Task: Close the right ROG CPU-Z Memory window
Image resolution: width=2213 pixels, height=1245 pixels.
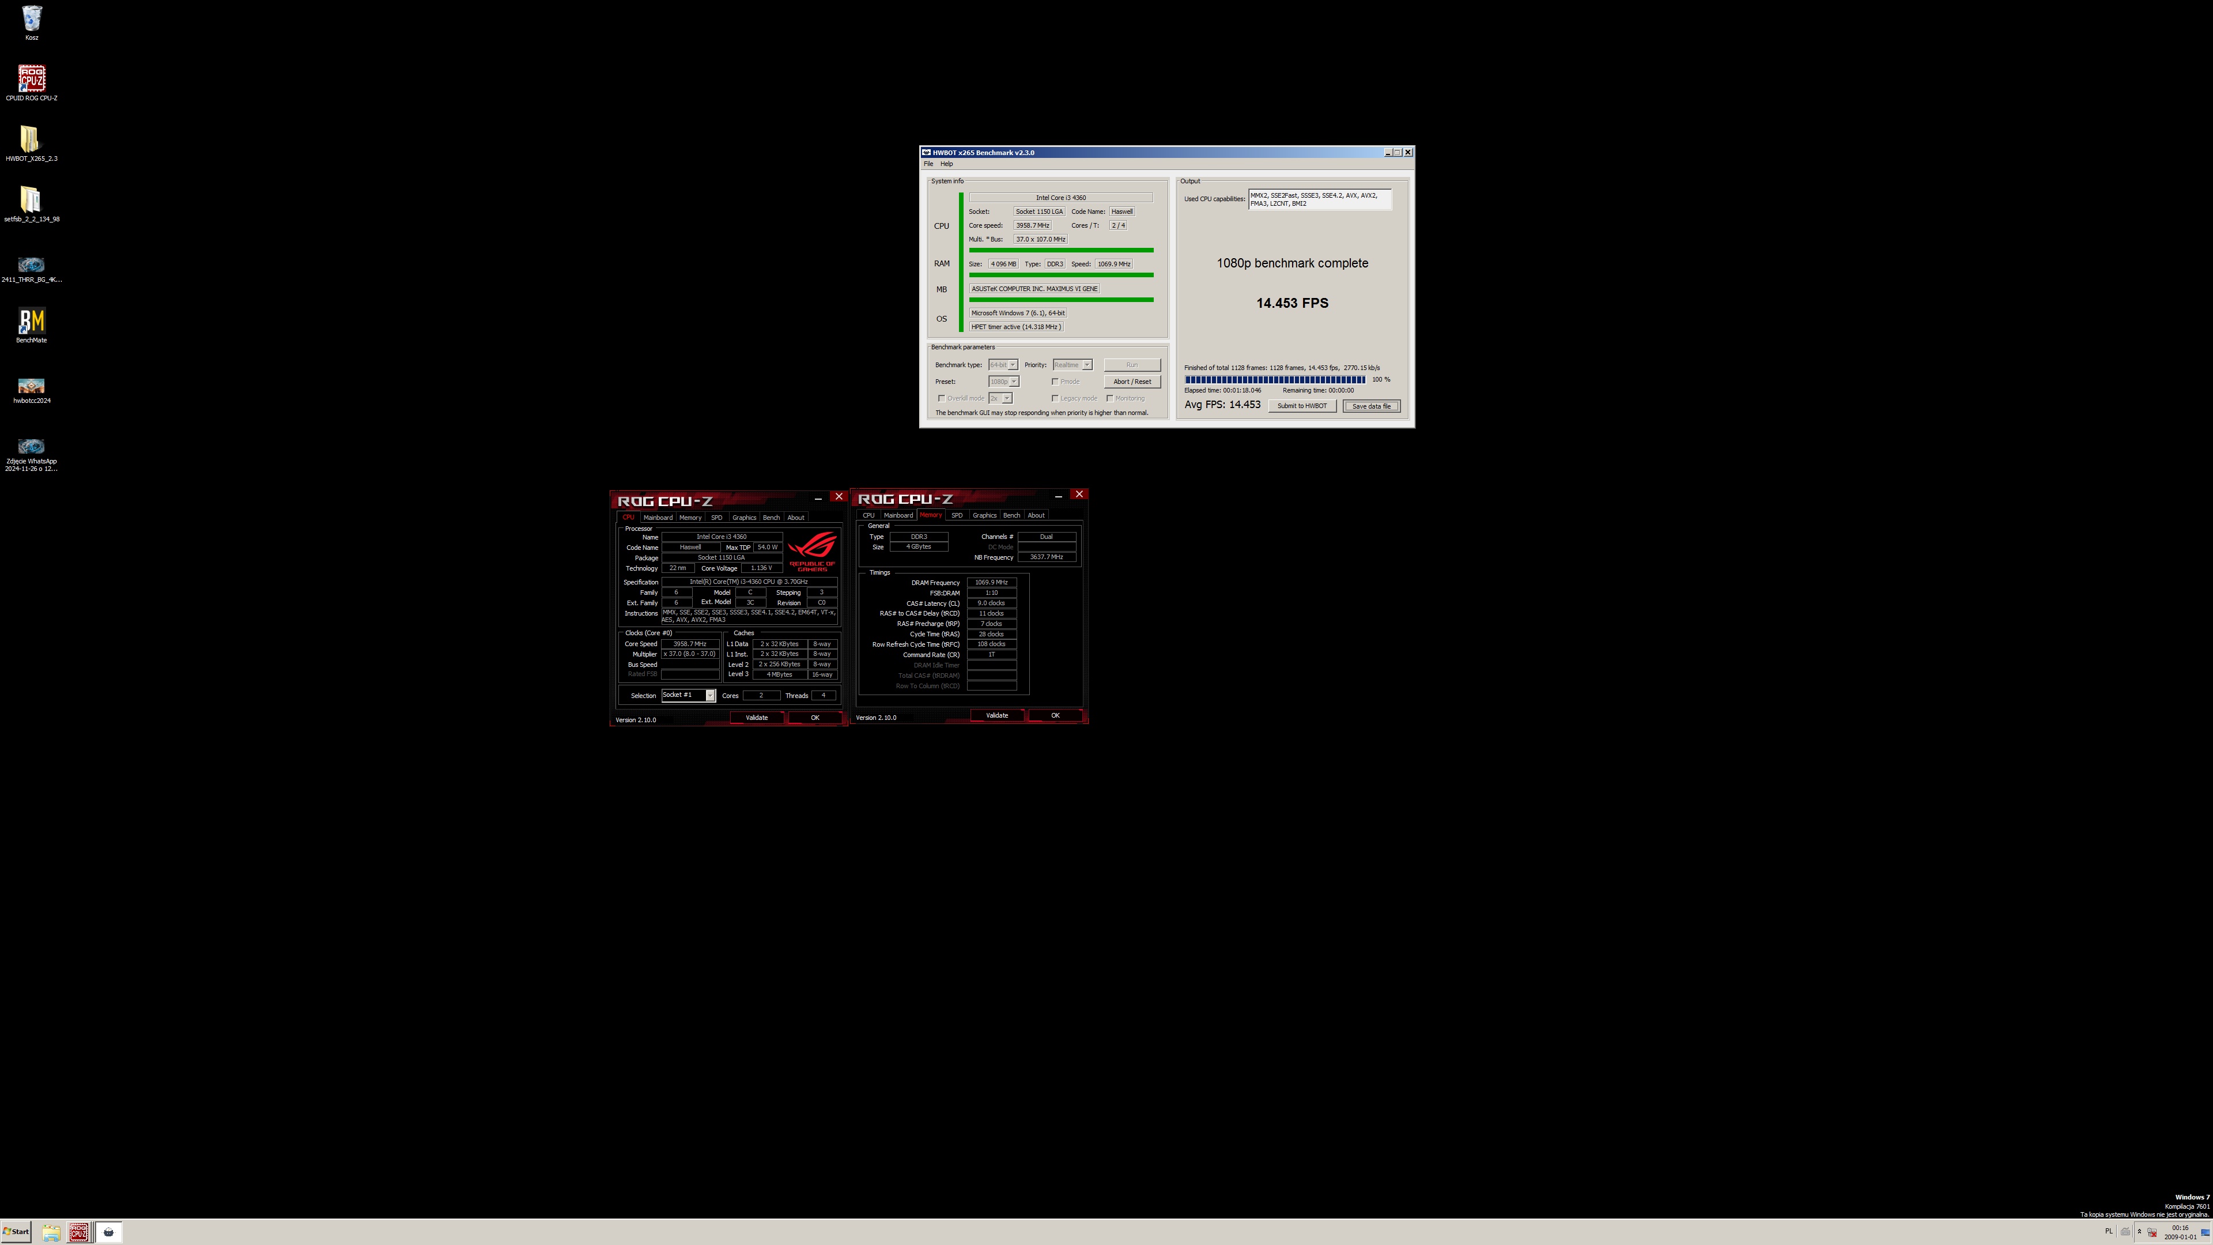Action: (x=1080, y=494)
